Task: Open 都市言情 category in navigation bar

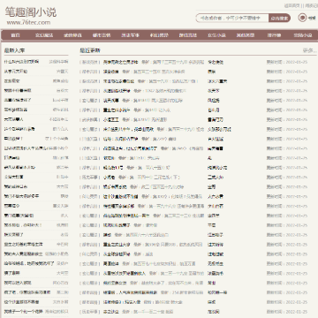Action: pos(102,35)
